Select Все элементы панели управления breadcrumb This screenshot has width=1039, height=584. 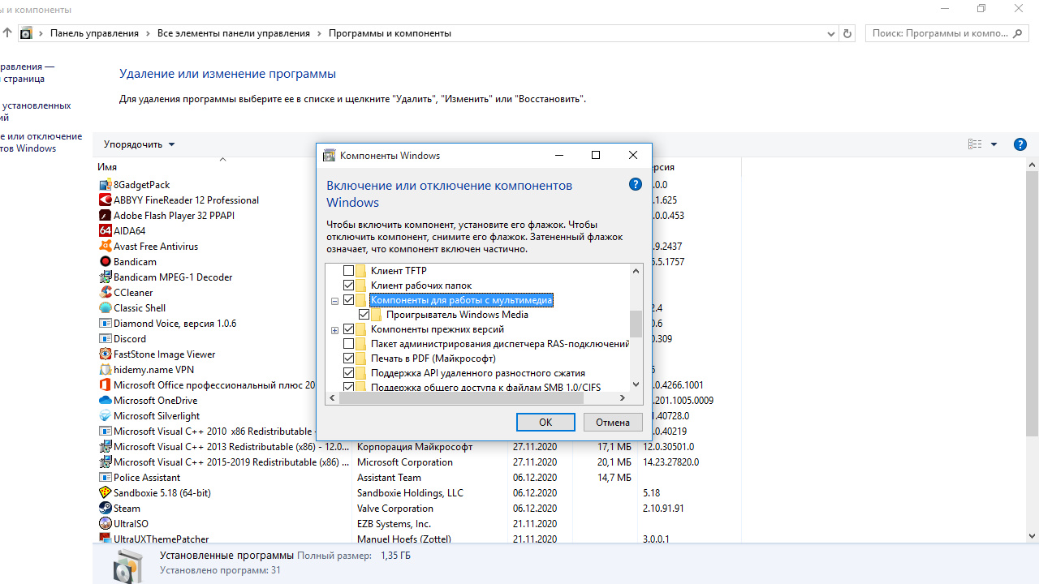pos(234,33)
